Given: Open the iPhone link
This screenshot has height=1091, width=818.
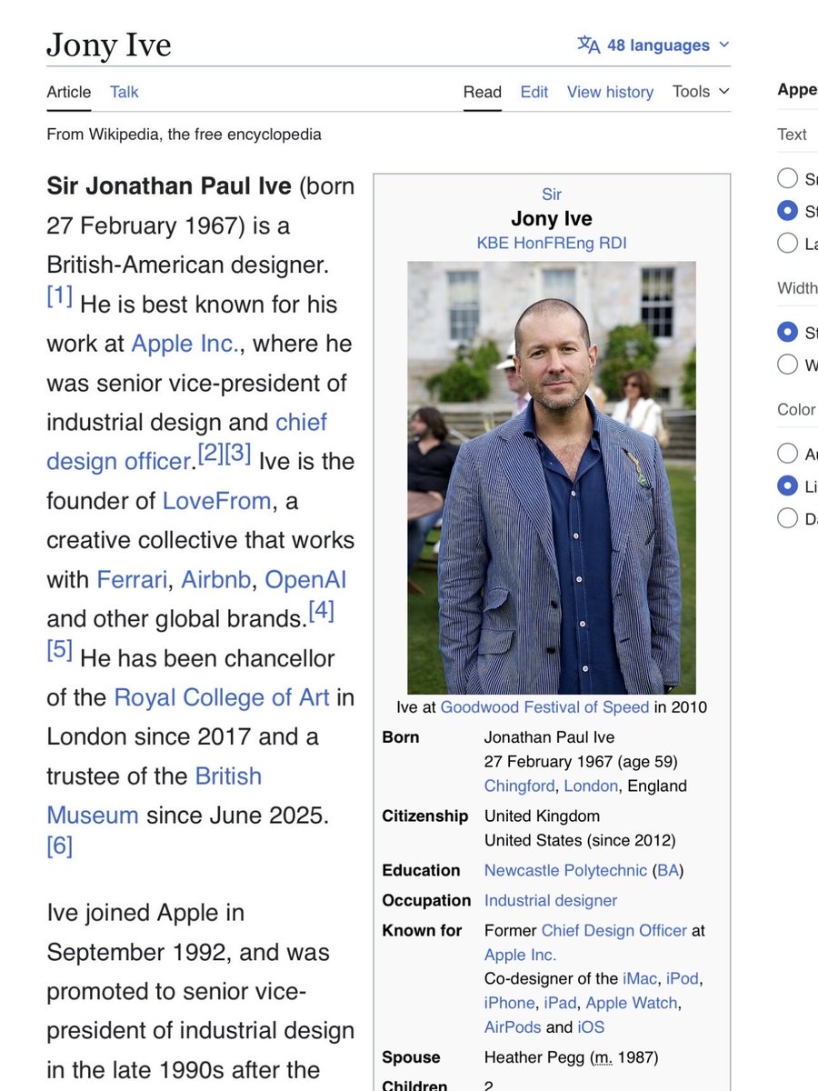Looking at the screenshot, I should (510, 1003).
